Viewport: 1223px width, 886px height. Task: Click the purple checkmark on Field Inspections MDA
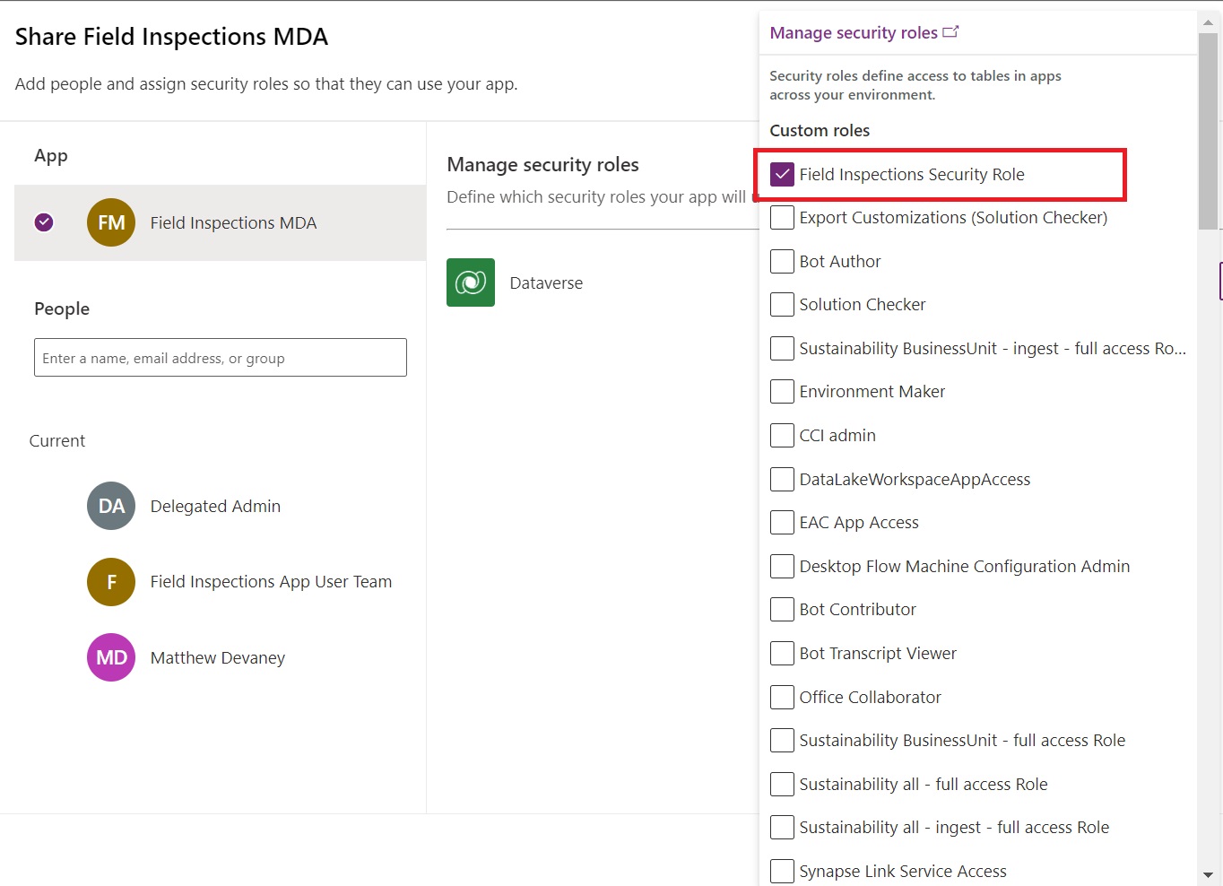coord(44,222)
